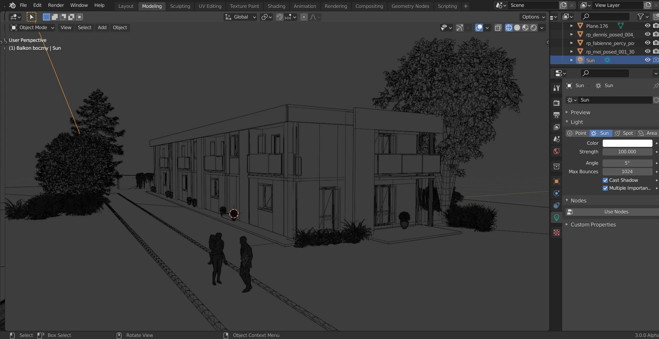This screenshot has width=659, height=339.
Task: Set light type to Spot
Action: [x=624, y=133]
